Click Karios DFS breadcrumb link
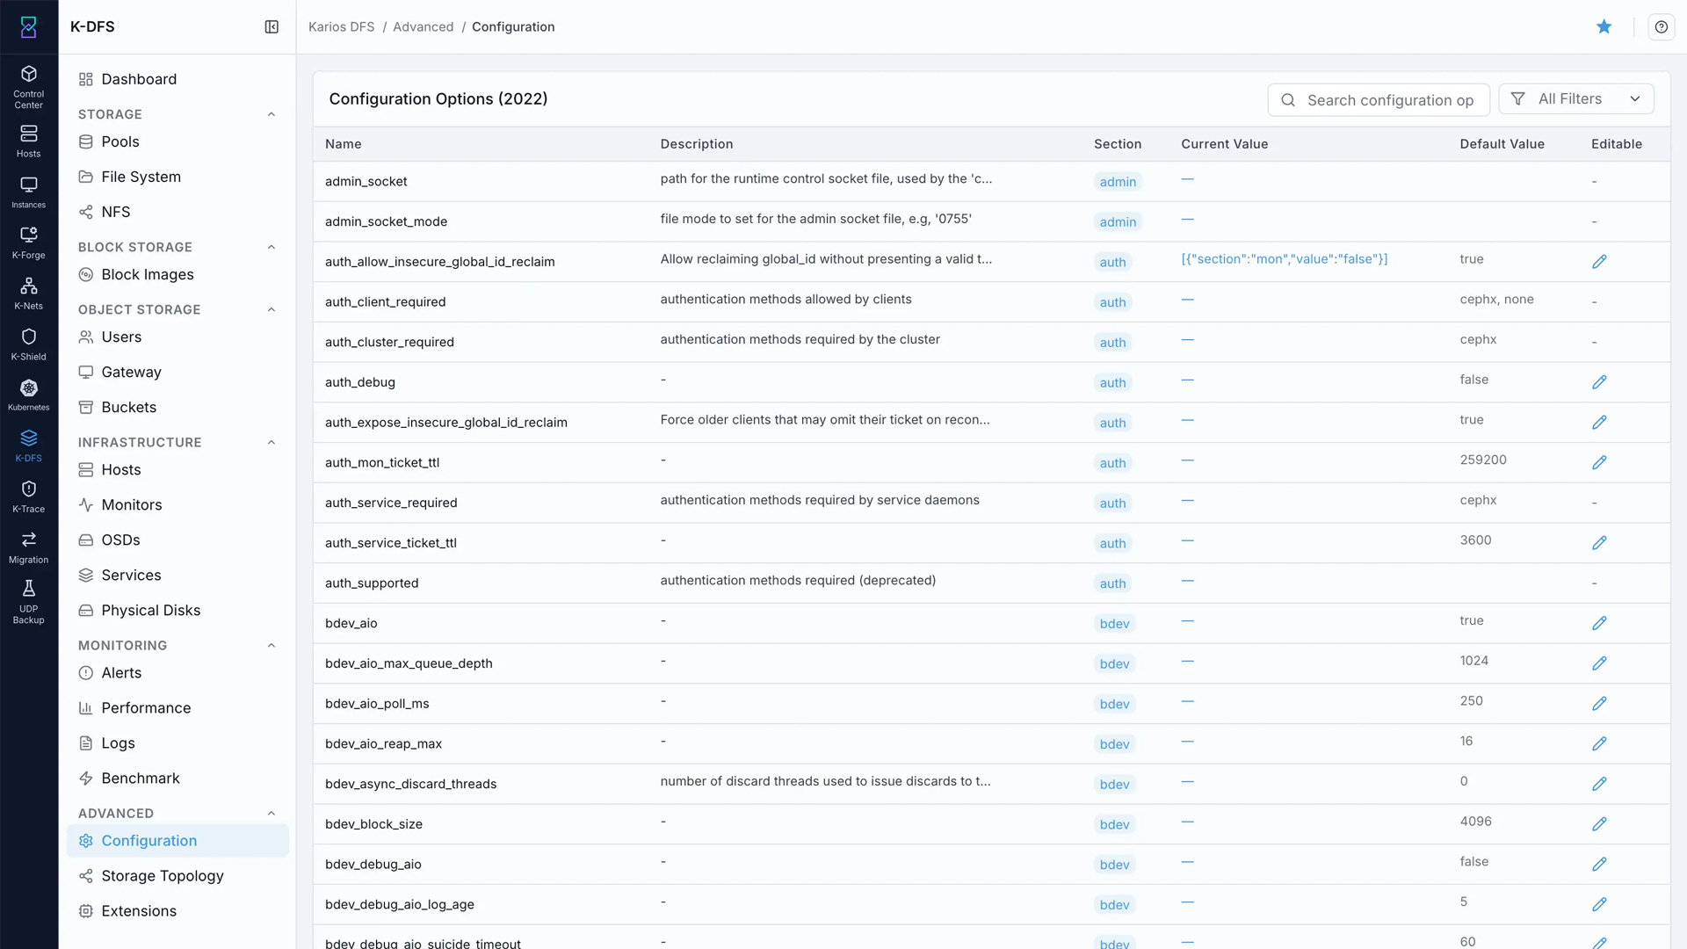Viewport: 1687px width, 949px height. pyautogui.click(x=341, y=27)
